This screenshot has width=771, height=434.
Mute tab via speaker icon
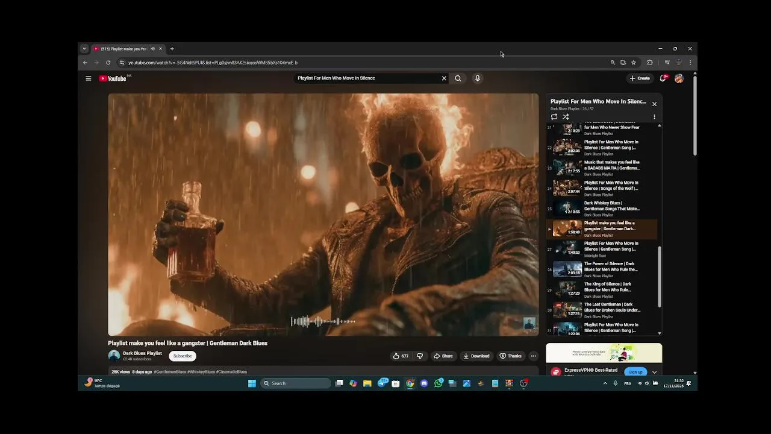click(152, 49)
